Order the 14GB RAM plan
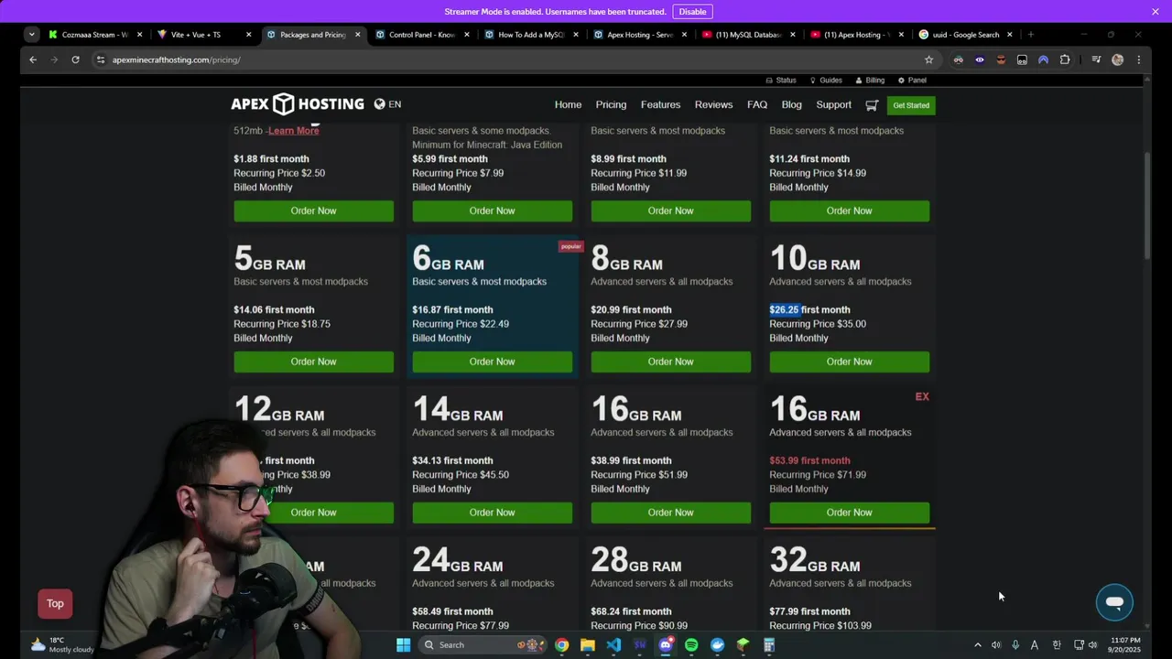The image size is (1172, 659). point(493,513)
